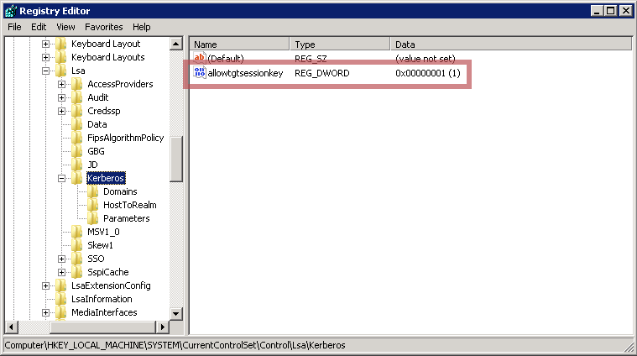637x356 pixels.
Task: Click the string icon beside (Default)
Action: (x=200, y=58)
